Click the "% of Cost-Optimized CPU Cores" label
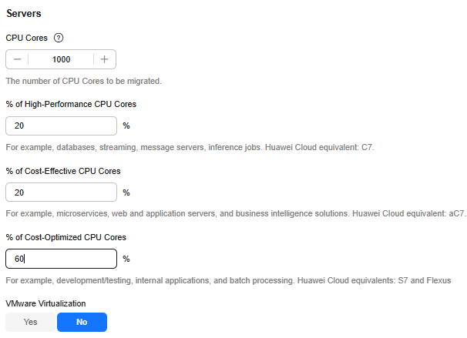 (66, 237)
